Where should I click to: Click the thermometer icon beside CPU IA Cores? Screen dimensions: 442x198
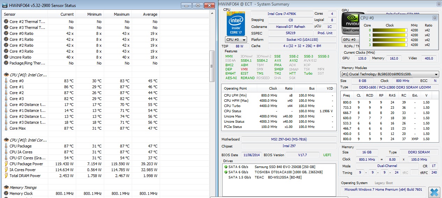point(6,152)
